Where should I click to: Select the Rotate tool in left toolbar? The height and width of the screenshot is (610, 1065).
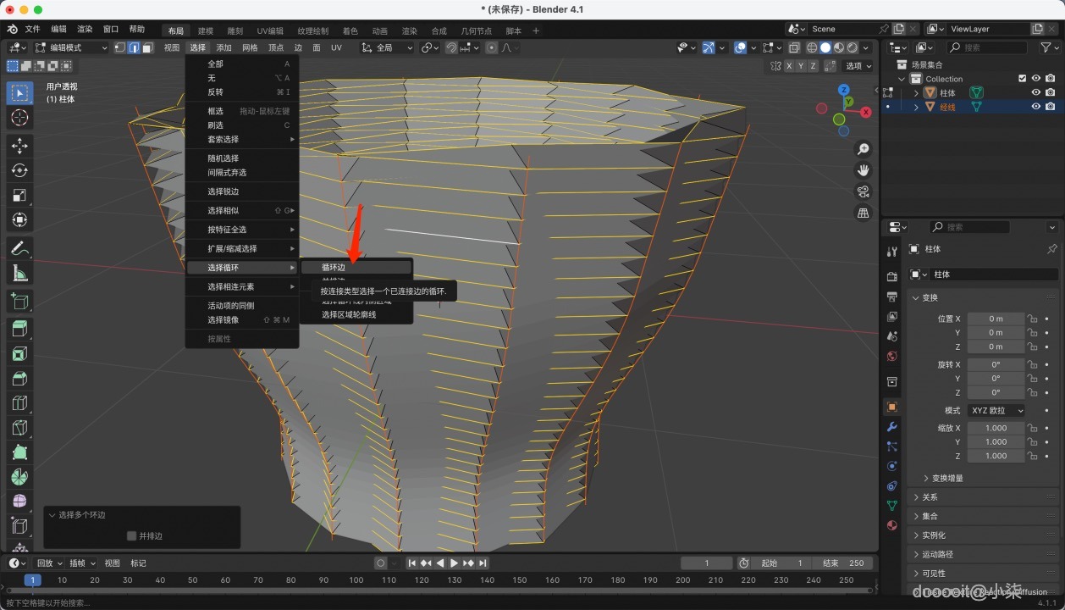19,170
